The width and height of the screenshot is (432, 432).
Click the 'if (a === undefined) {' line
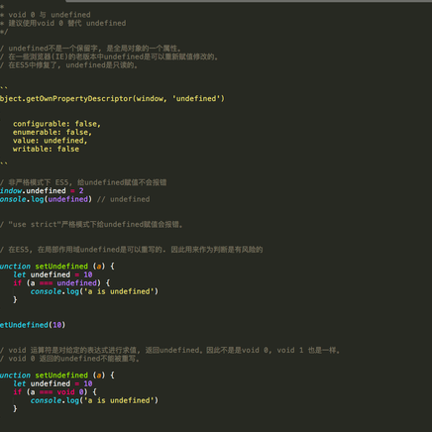(61, 283)
